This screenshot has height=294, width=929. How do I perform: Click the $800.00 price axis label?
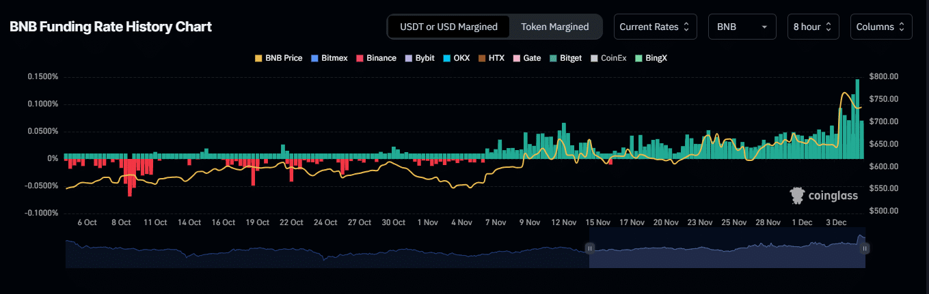[x=883, y=76]
